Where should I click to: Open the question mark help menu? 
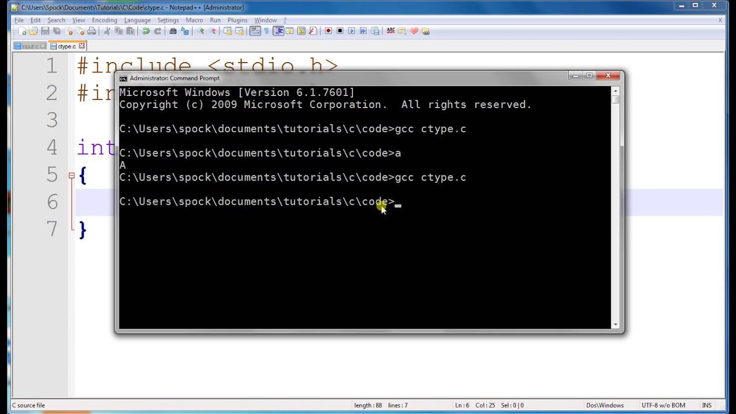[x=285, y=20]
